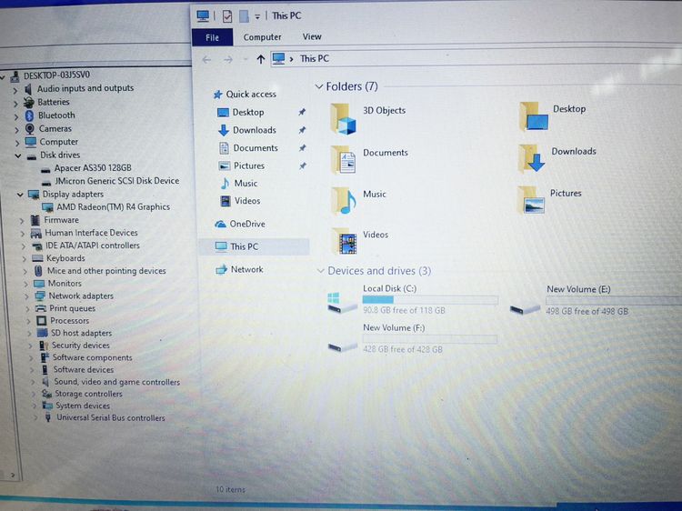
Task: Select Human Interface Devices entry
Action: tap(91, 233)
